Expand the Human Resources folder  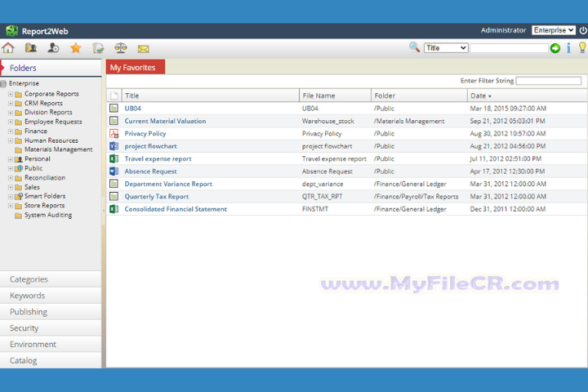(x=11, y=140)
